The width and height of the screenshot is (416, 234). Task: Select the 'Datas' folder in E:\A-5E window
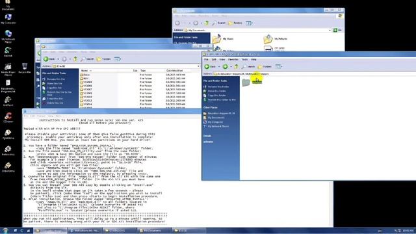85,75
